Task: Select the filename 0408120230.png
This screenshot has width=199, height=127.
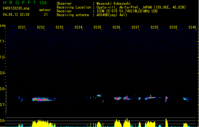Action: tap(16, 9)
